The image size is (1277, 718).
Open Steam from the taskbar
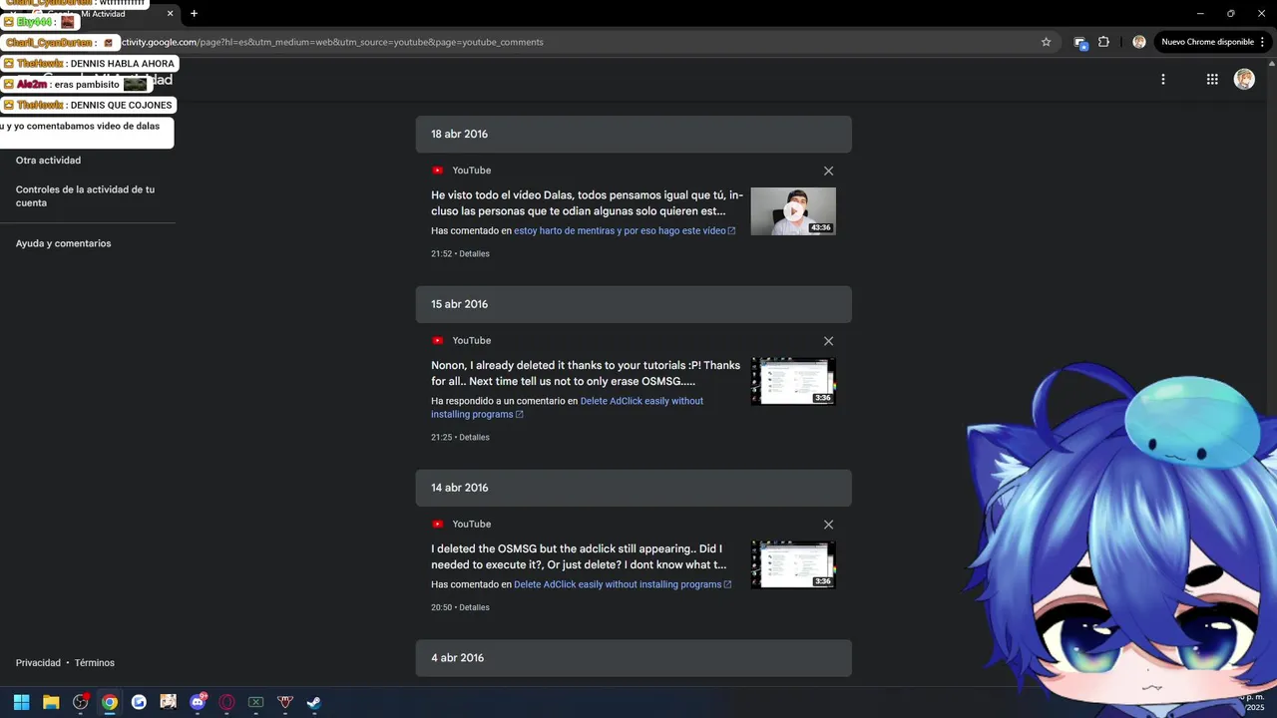313,702
